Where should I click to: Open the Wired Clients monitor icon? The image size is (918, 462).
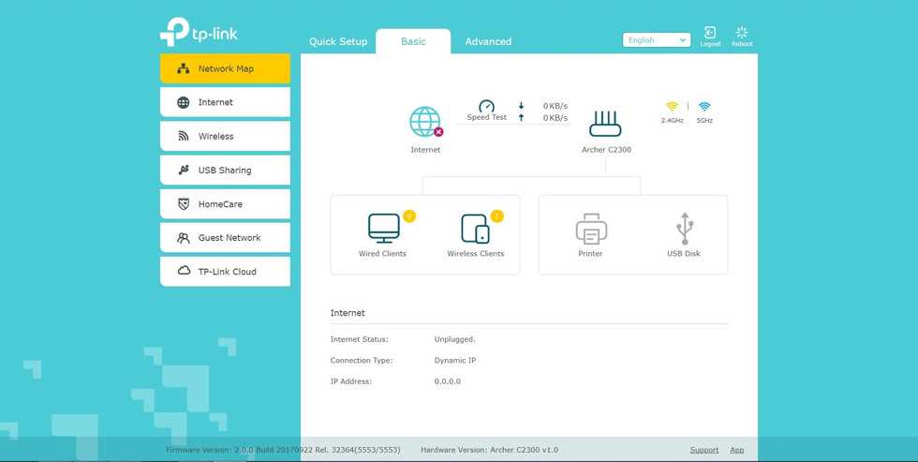click(x=383, y=228)
